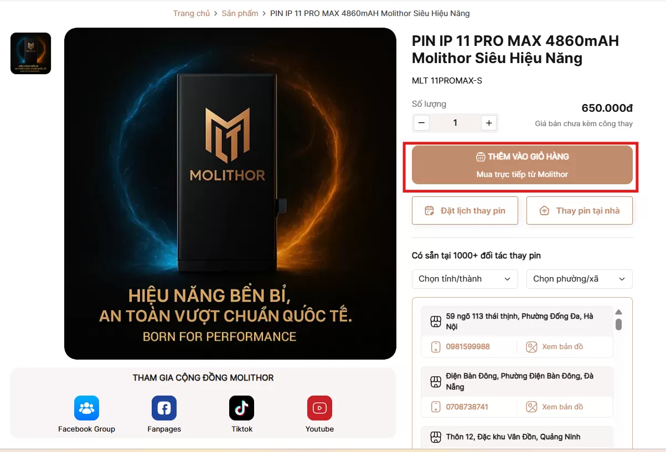Click the partner list scrollbar up arrow
Image resolution: width=666 pixels, height=452 pixels.
(619, 312)
